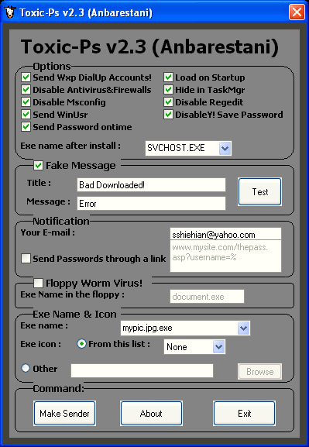309x447 pixels.
Task: Uncheck the Fake Message checkbox
Action: (x=38, y=165)
